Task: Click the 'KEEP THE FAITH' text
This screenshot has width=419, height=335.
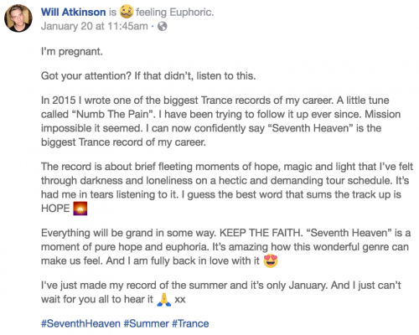Action: click(x=261, y=233)
